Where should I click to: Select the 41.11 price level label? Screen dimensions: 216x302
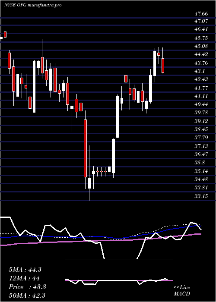coord(201,96)
